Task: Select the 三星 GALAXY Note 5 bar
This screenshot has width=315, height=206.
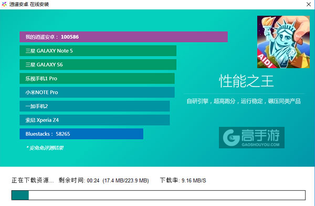Action: [98, 51]
